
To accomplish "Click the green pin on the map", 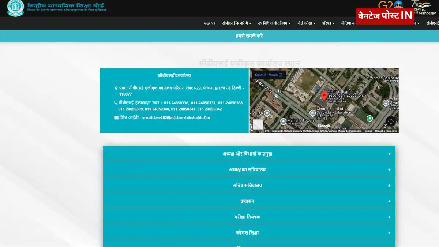I will click(x=369, y=119).
